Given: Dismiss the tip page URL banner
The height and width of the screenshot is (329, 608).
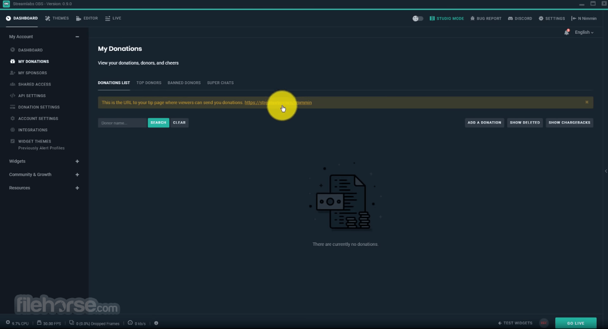Looking at the screenshot, I should point(587,102).
